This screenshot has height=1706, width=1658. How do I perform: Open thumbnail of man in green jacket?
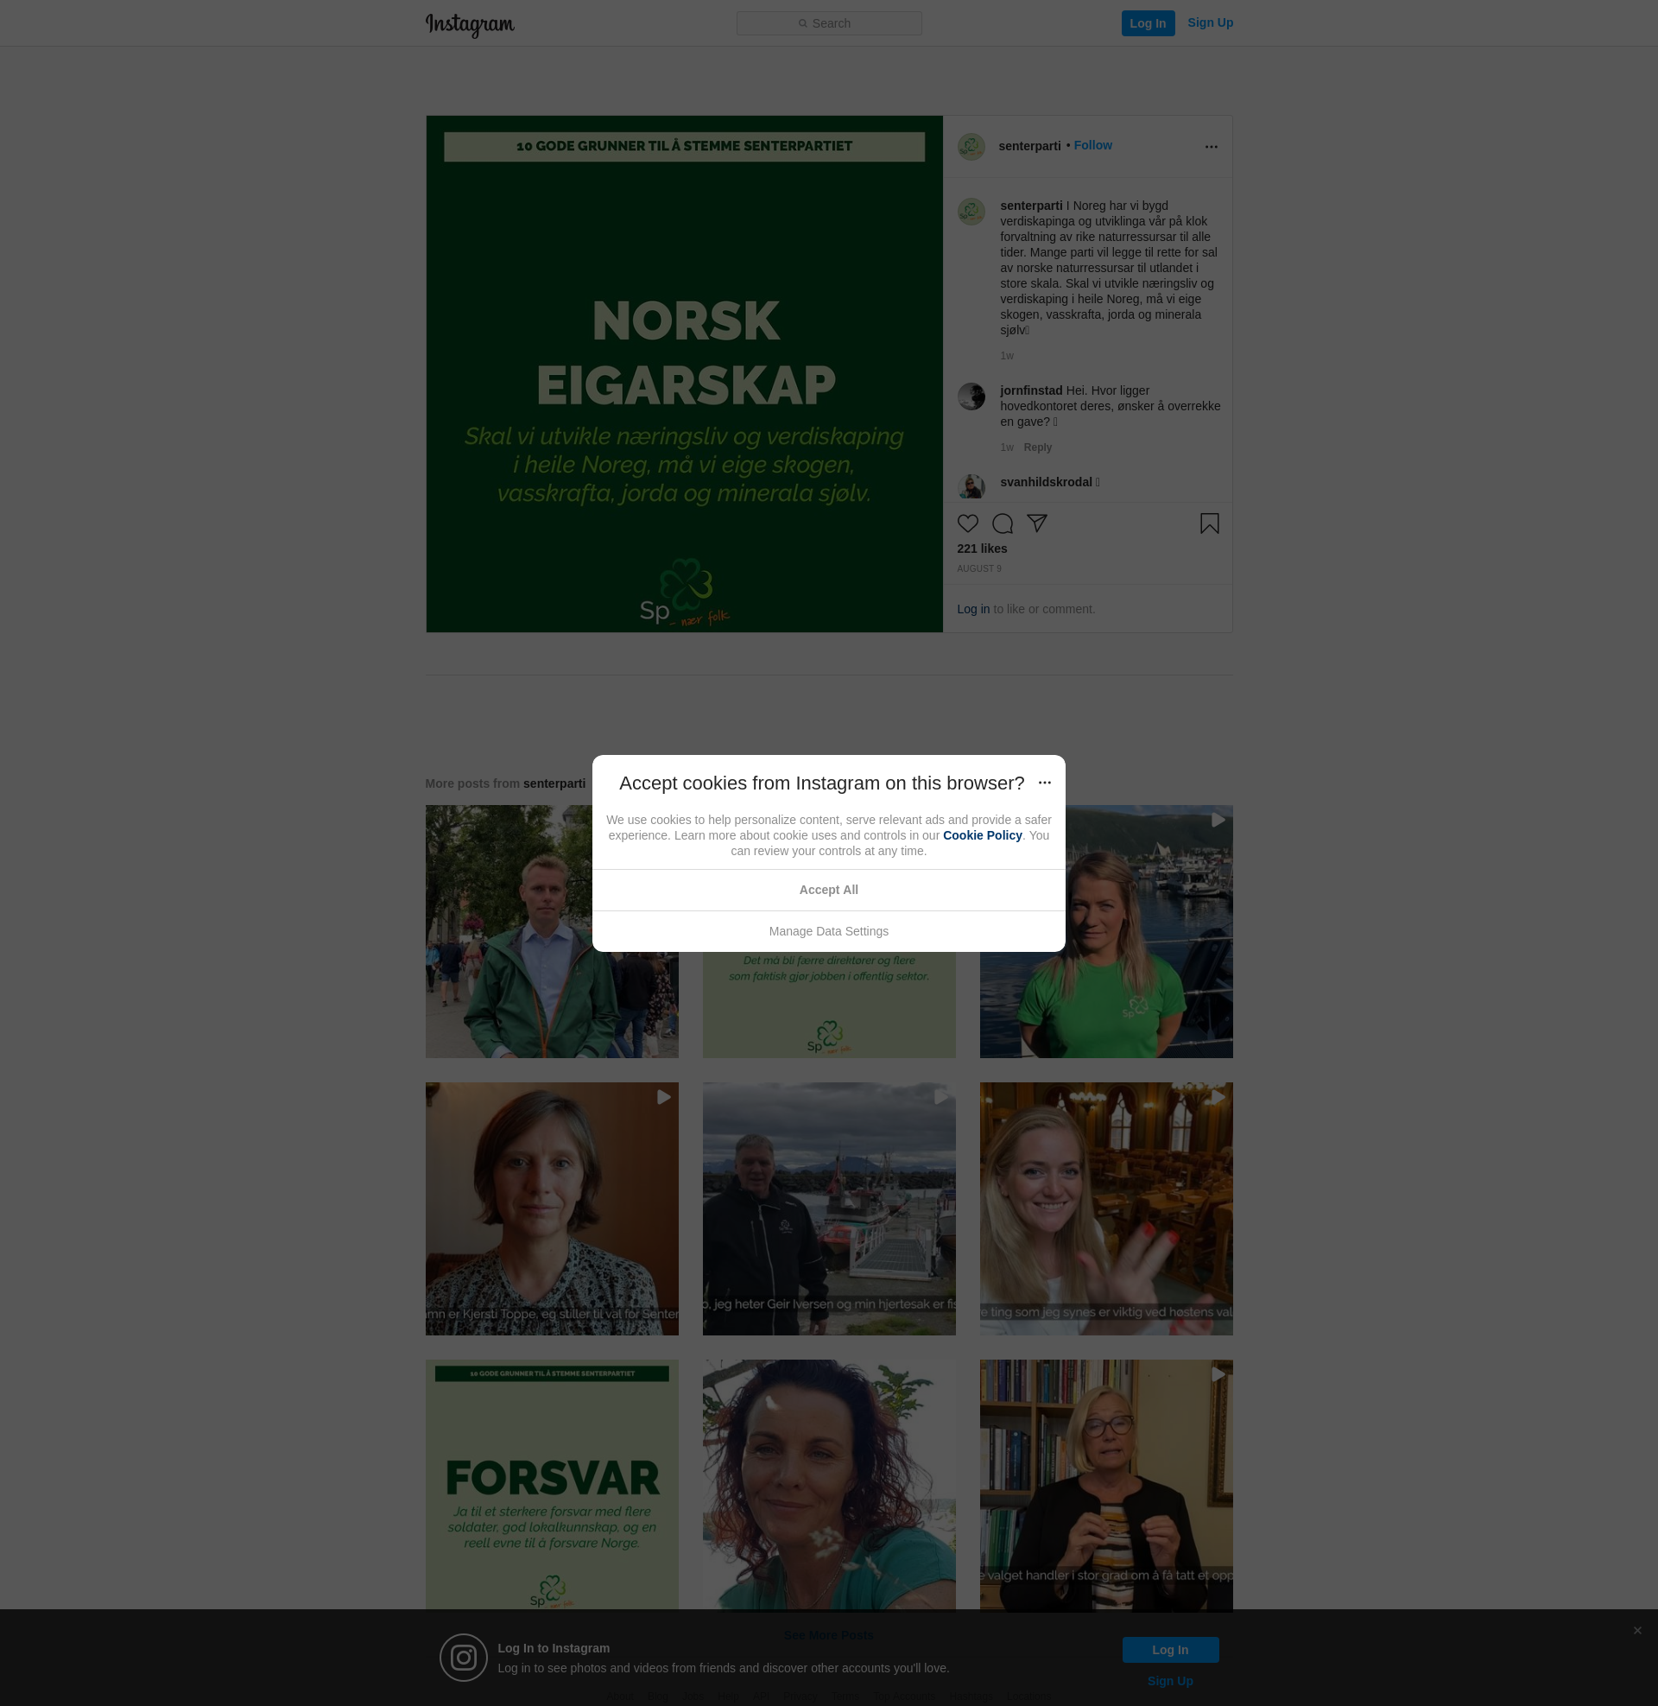(551, 932)
